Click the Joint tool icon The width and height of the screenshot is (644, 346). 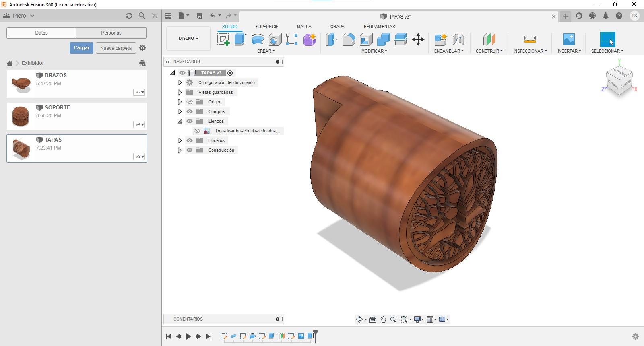click(x=458, y=39)
